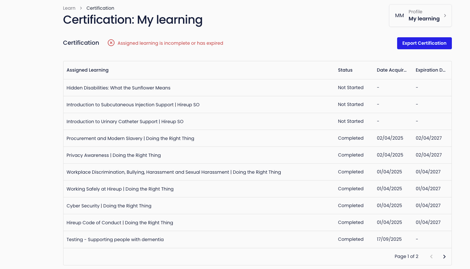
Task: Open Testing - Supporting people with dementia
Action: (115, 240)
